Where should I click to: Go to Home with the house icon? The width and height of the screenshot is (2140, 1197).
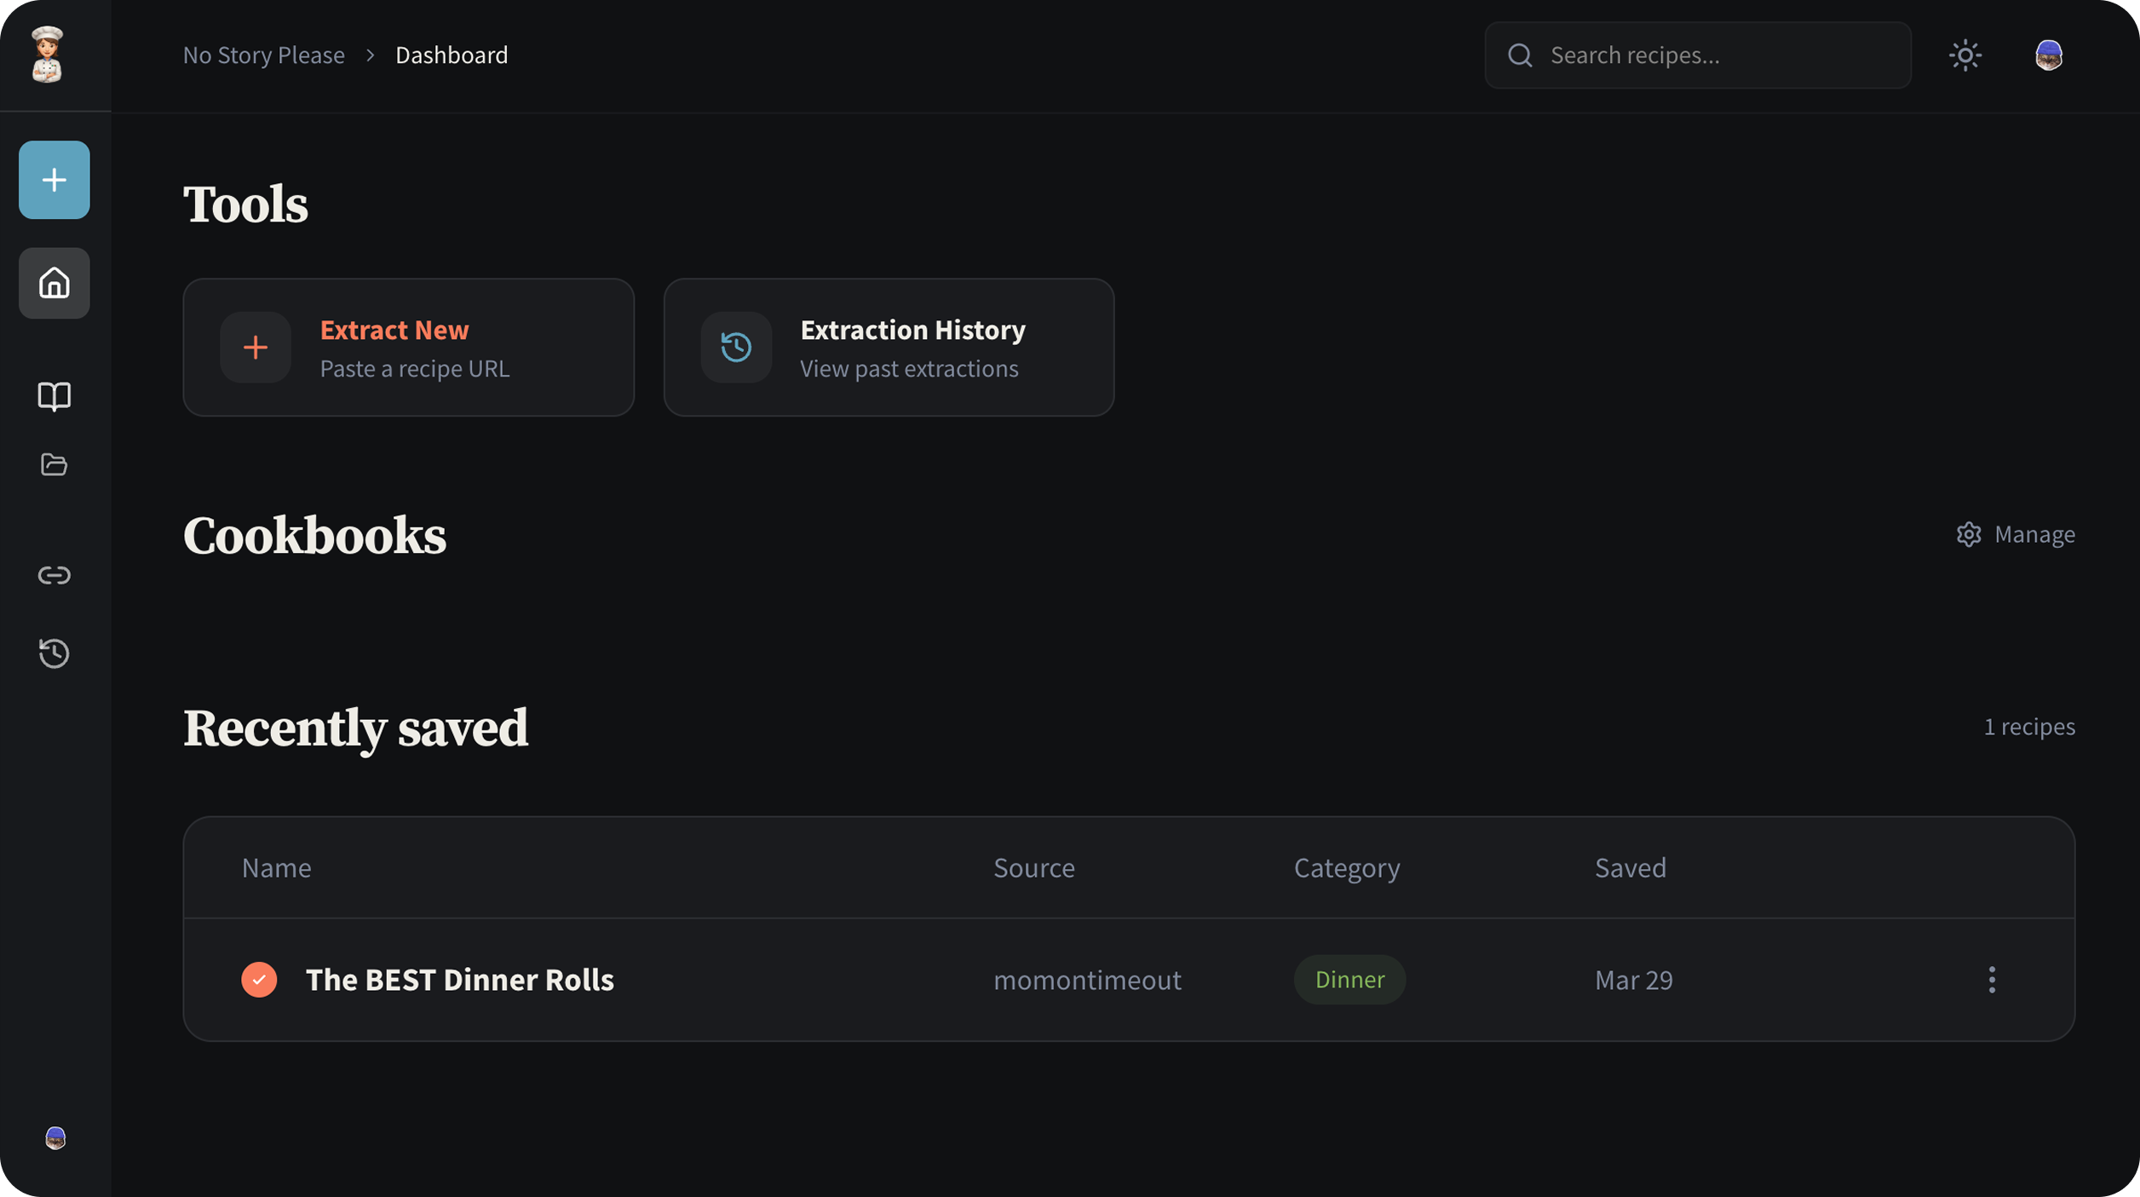54,283
